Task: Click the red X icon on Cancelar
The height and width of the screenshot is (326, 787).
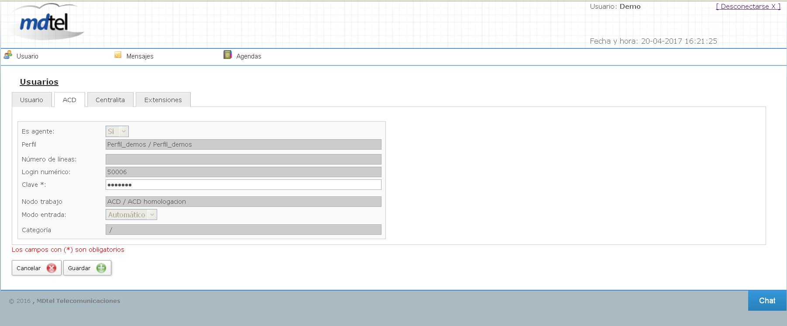Action: (x=52, y=268)
